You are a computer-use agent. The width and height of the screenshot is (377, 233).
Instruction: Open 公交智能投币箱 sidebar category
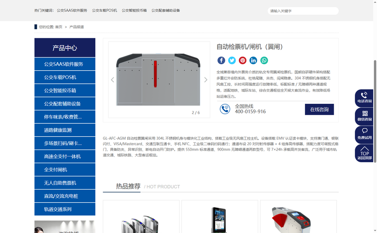65,91
